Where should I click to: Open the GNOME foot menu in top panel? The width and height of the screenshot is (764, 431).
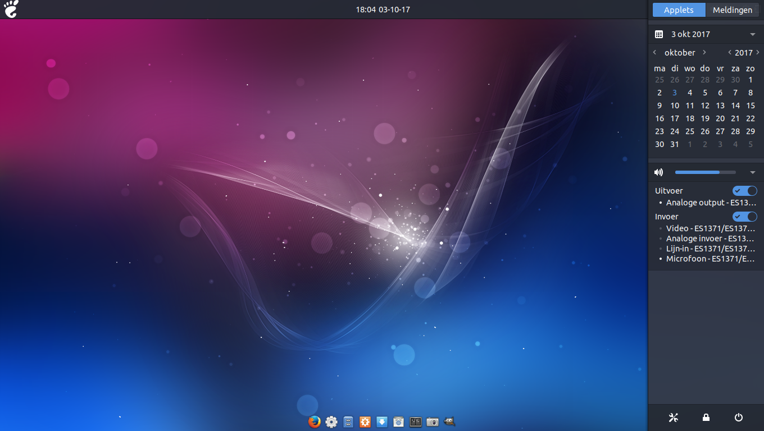[11, 9]
